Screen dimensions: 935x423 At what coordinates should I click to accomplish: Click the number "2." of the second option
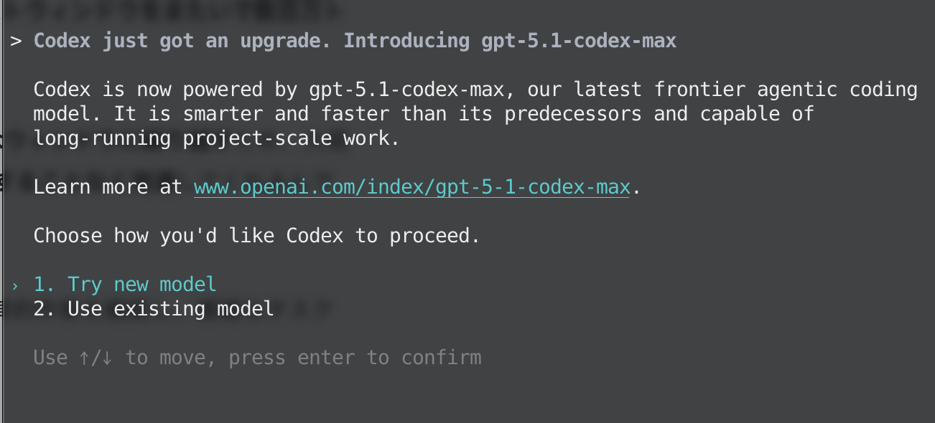(44, 308)
